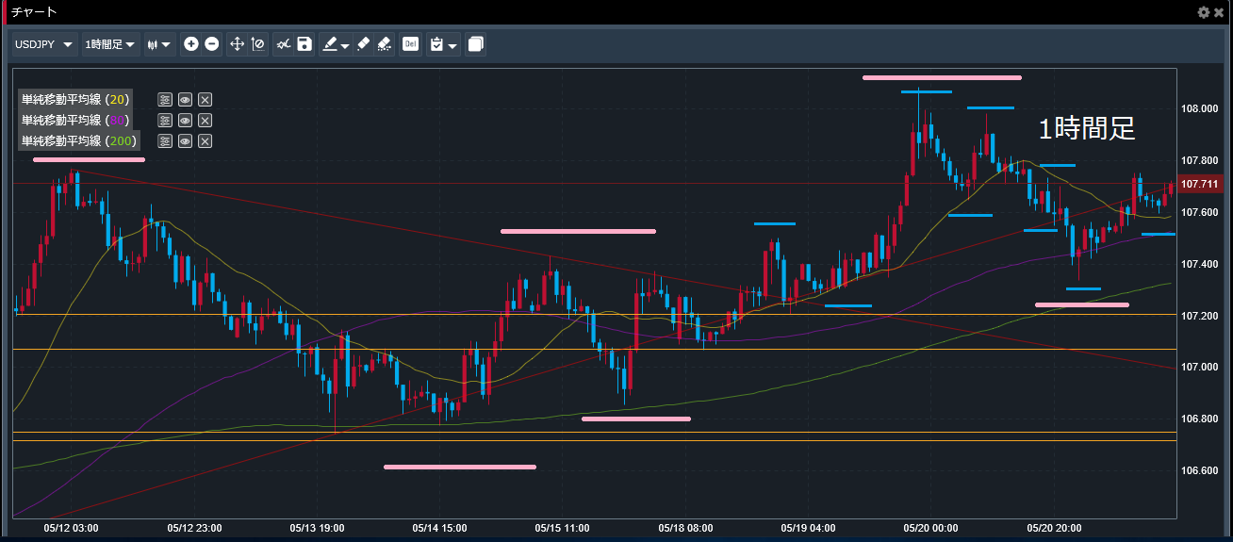Click the 107.000 price axis label
This screenshot has height=542, width=1233.
click(x=1198, y=367)
